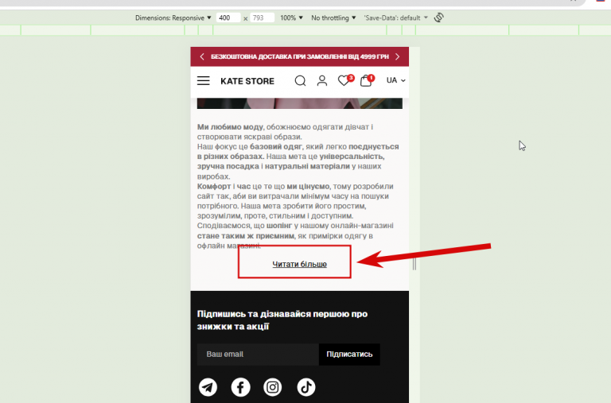
Task: Open the wishlist heart icon
Action: tap(344, 80)
